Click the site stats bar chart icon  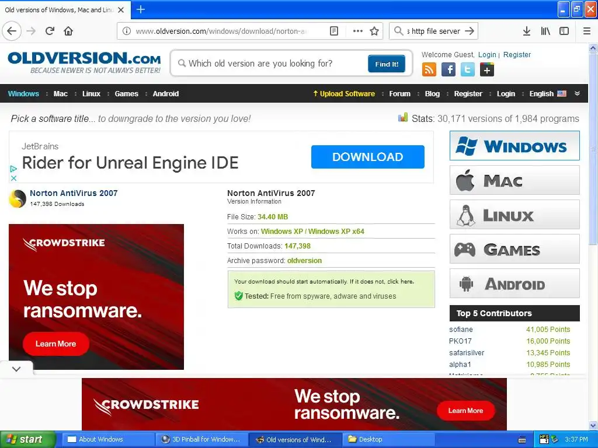[x=403, y=118]
